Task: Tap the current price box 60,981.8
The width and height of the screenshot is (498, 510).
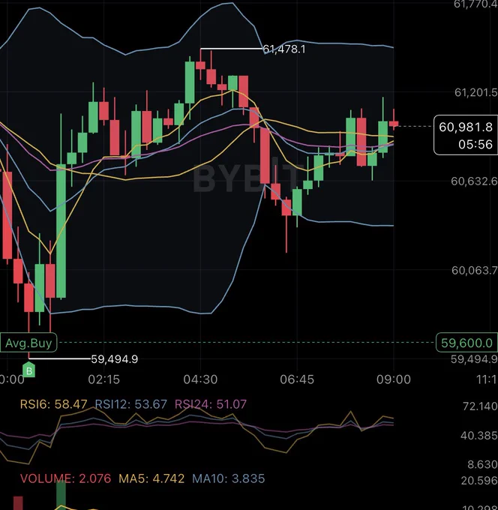Action: coord(466,135)
